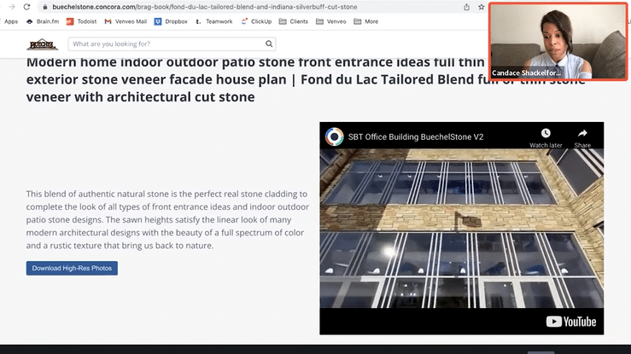Click the buechelstone.concora.com URL in the address bar
Viewport: 631px width, 354px height.
(204, 7)
